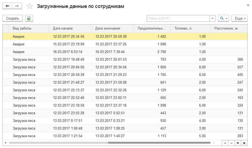Clear the search field with the x icon
The width and height of the screenshot is (252, 148).
point(212,18)
